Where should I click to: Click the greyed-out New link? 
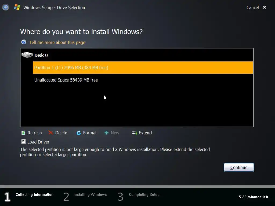(x=115, y=133)
